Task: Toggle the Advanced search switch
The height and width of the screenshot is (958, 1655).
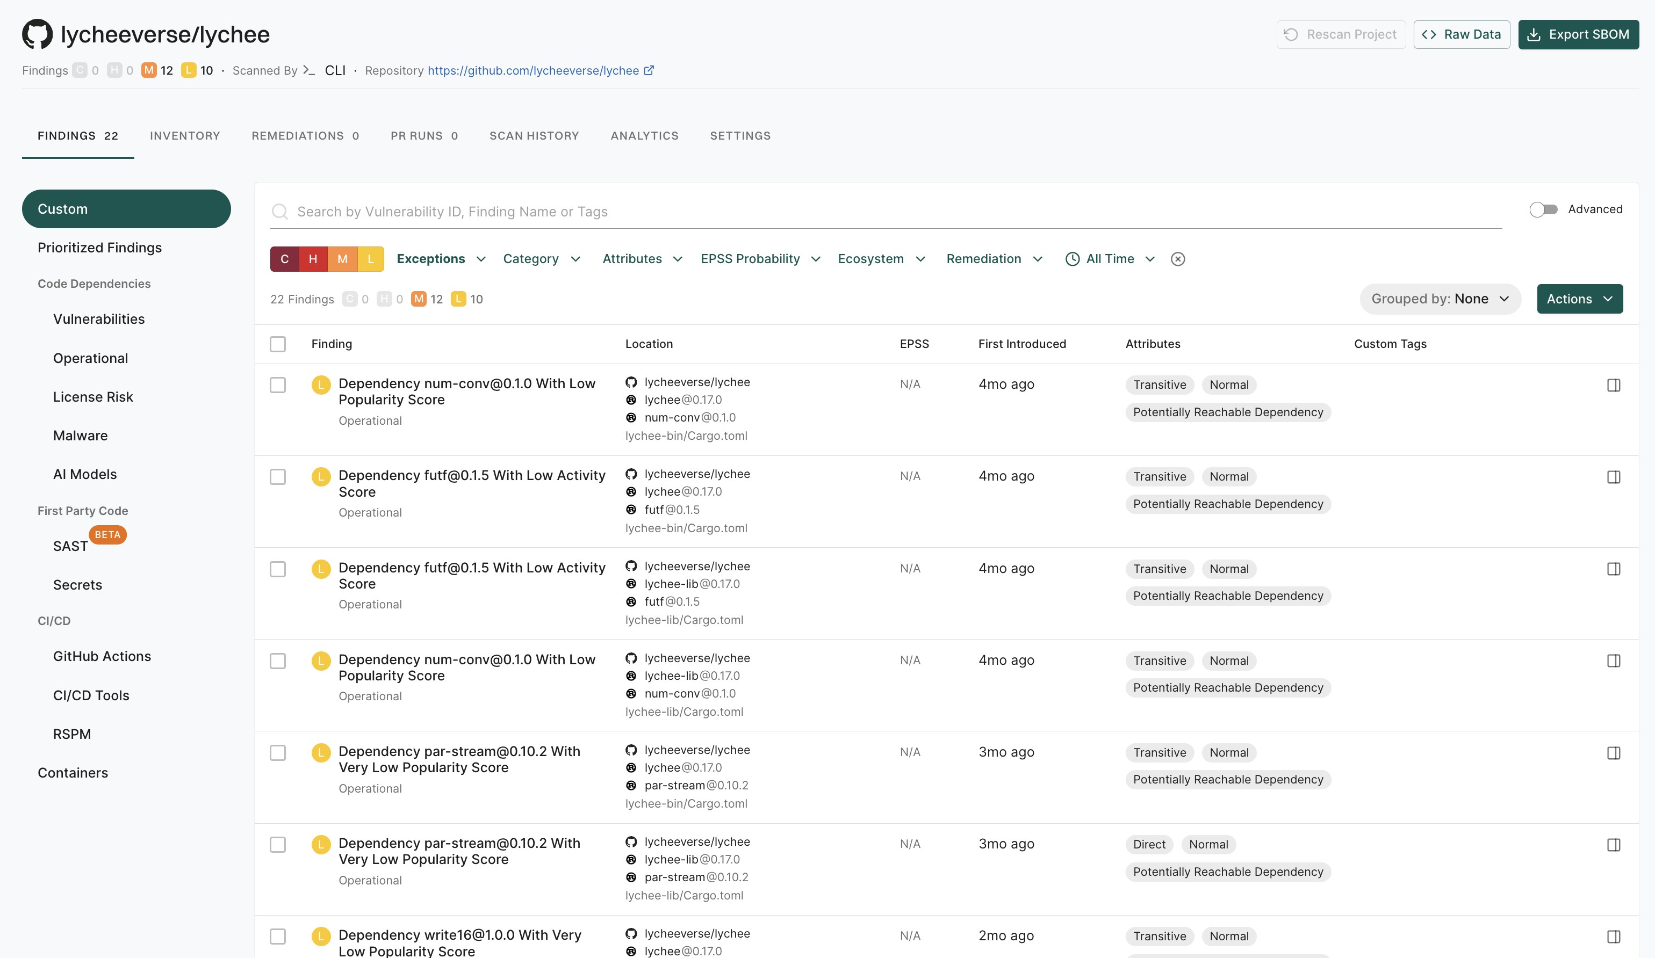Action: click(1543, 209)
